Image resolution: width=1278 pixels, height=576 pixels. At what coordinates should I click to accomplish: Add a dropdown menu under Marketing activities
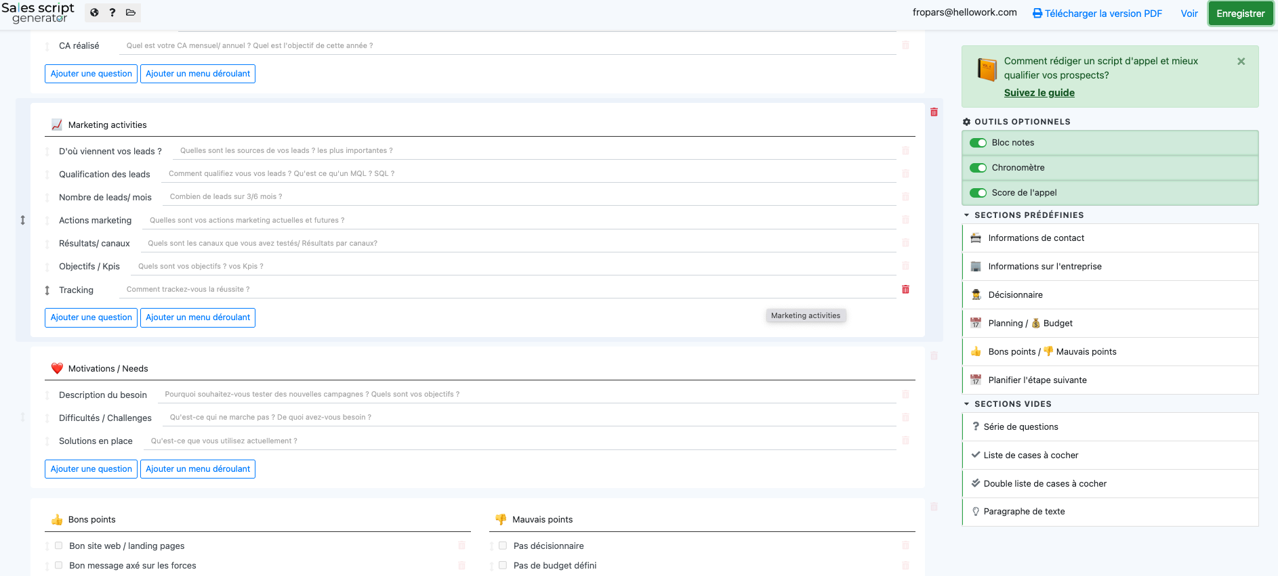[198, 317]
